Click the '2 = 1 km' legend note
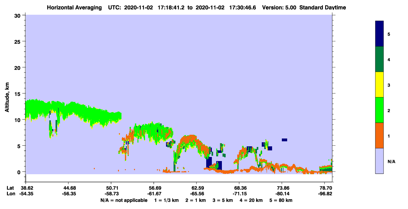 [x=196, y=200]
